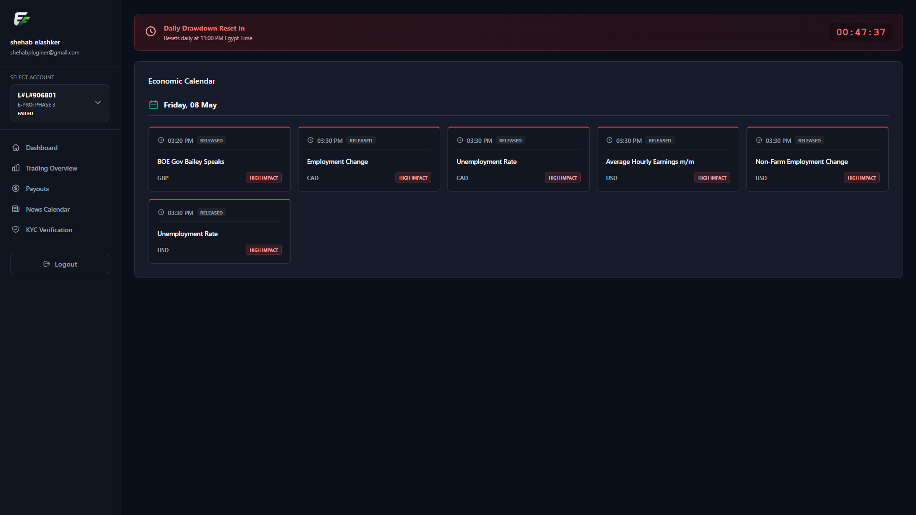Click the News Calendar newspaper icon
This screenshot has height=515, width=916.
tap(16, 209)
